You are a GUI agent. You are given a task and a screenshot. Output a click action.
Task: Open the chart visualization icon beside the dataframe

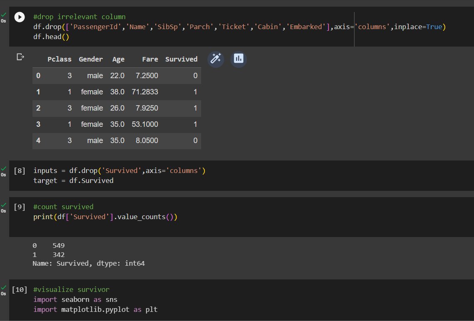[x=238, y=59]
